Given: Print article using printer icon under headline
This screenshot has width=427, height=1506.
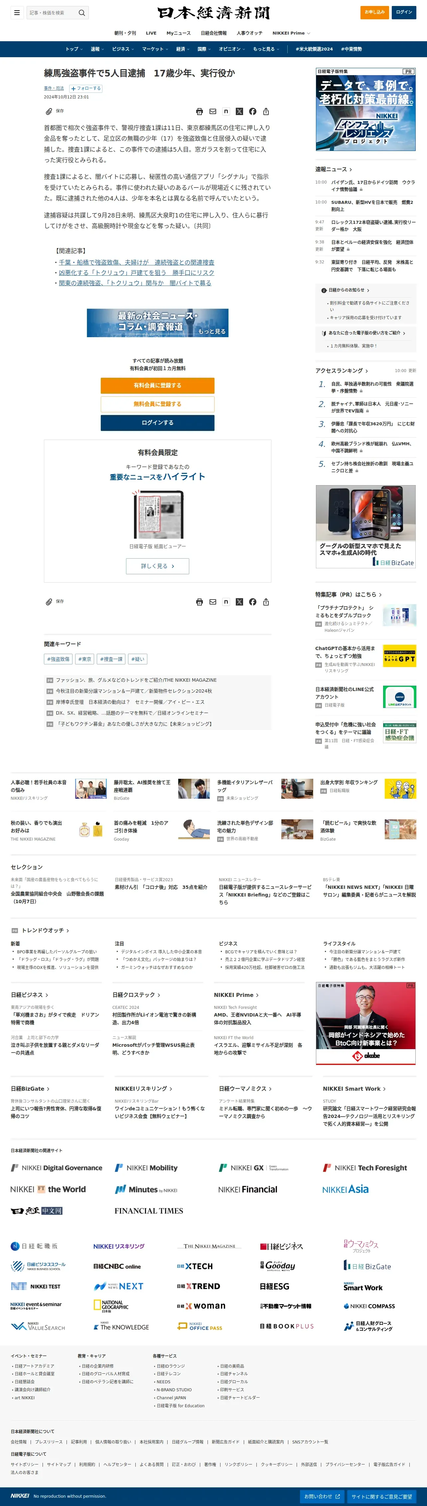Looking at the screenshot, I should (200, 112).
